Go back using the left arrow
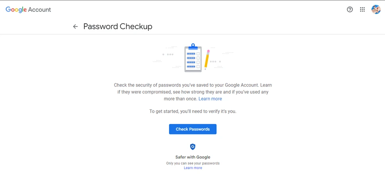Image resolution: width=385 pixels, height=185 pixels. point(75,26)
